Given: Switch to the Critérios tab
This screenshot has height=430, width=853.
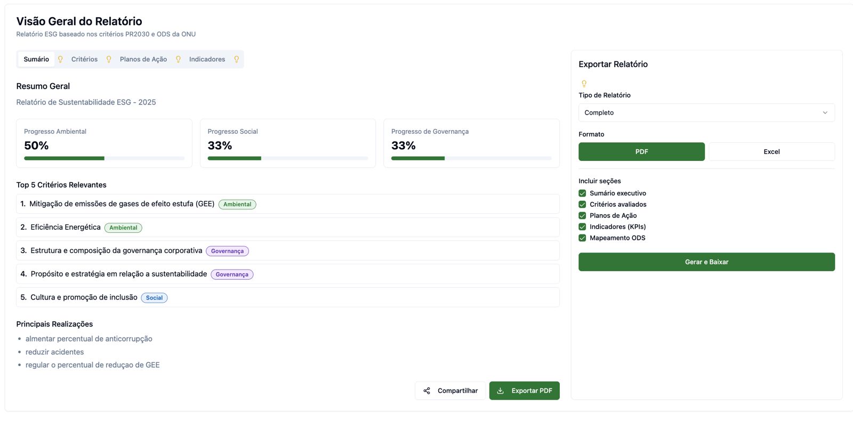Looking at the screenshot, I should (84, 59).
